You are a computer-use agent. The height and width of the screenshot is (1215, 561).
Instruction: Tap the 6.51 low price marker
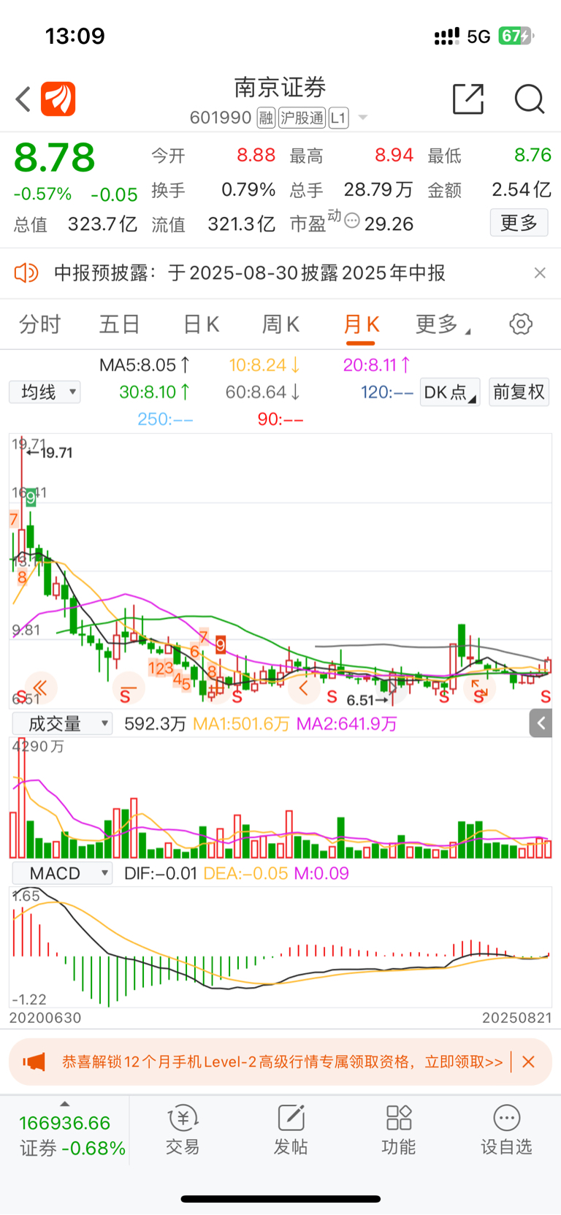(367, 700)
